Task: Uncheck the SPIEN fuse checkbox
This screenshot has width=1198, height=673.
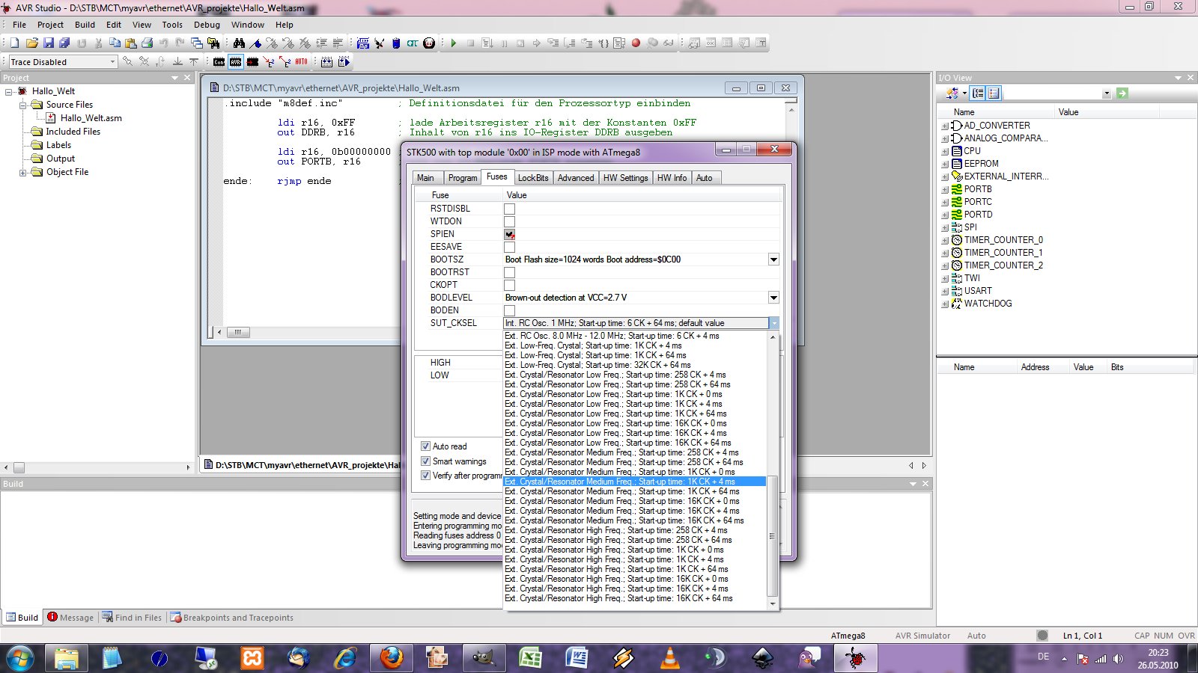Action: pos(509,234)
